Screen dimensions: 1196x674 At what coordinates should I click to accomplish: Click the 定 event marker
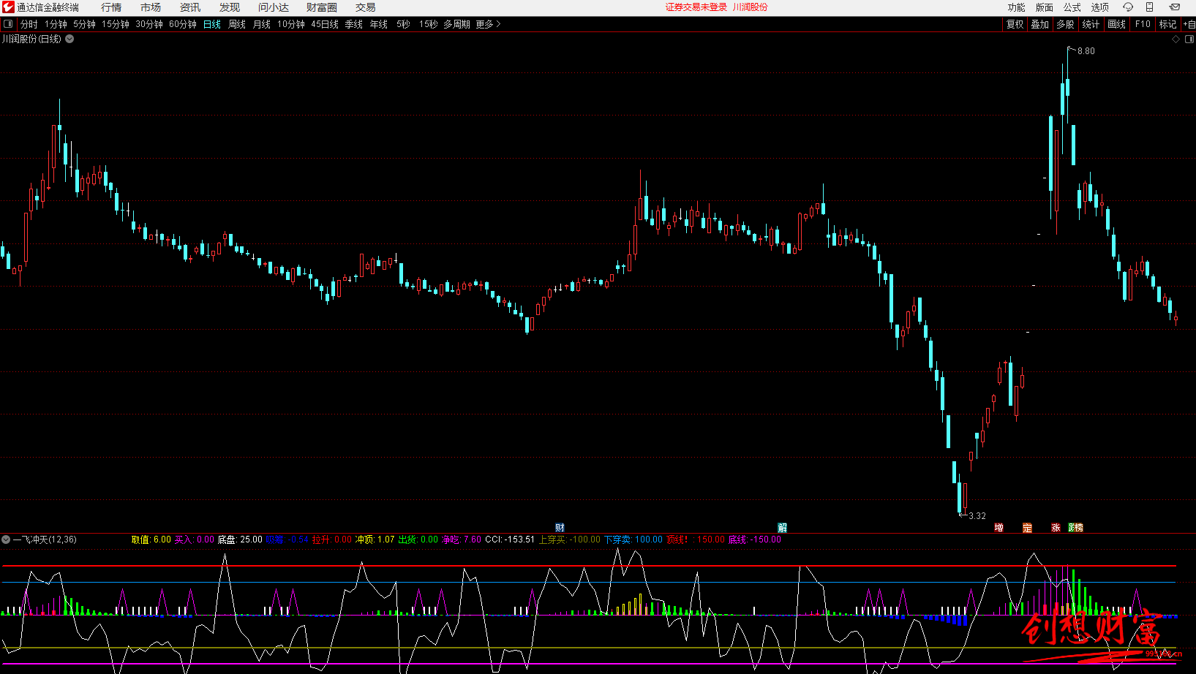(x=1027, y=528)
